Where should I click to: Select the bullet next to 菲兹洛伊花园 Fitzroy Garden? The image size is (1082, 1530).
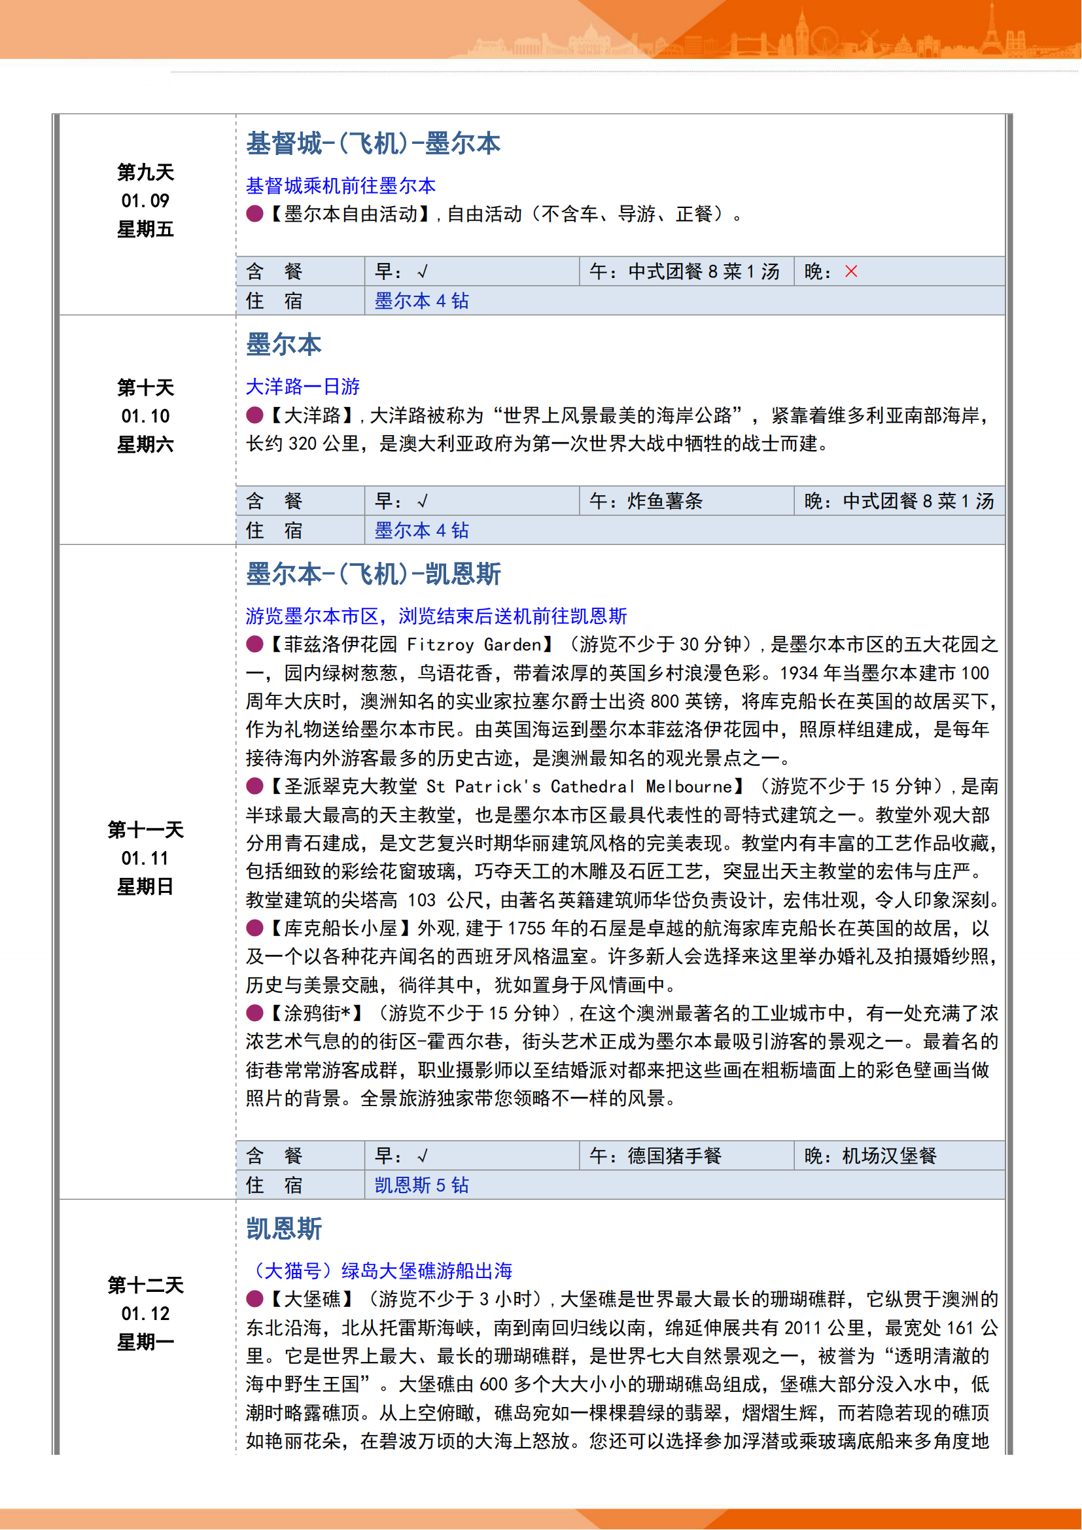click(254, 644)
